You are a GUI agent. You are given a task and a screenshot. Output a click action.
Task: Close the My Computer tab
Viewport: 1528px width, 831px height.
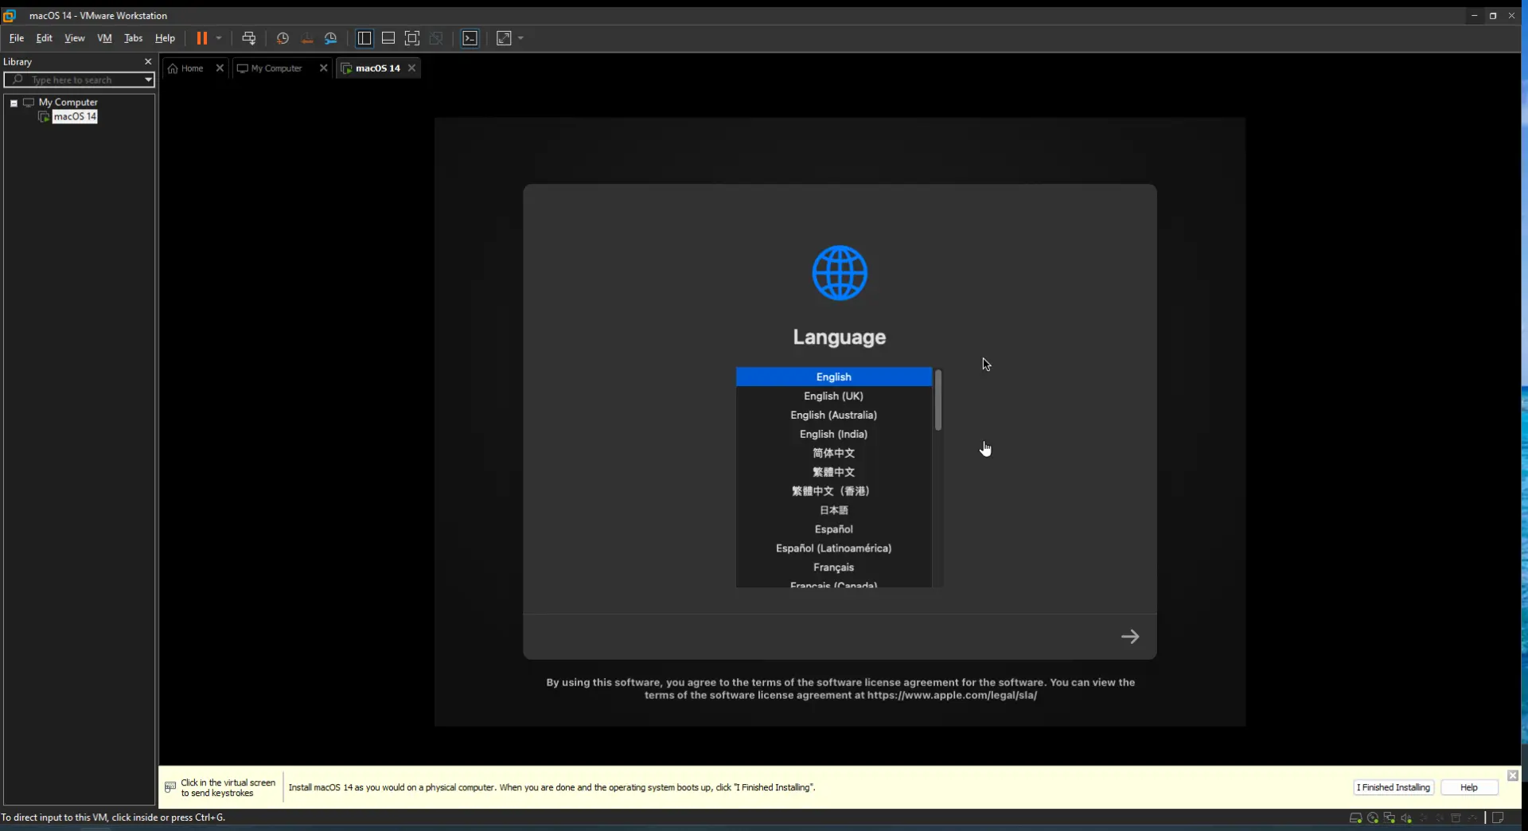[323, 68]
